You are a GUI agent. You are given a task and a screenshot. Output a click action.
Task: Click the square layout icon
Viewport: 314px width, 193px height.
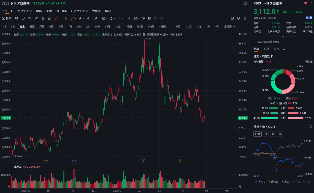click(23, 18)
